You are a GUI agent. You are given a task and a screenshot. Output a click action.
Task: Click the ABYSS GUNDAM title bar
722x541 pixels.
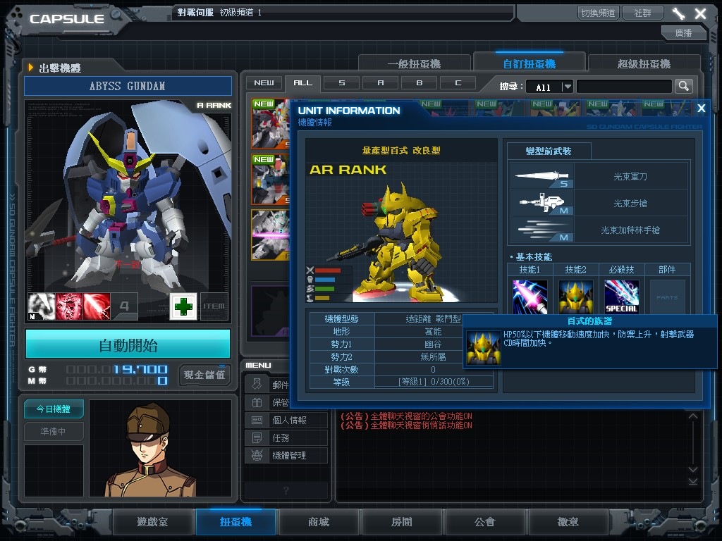click(x=128, y=86)
